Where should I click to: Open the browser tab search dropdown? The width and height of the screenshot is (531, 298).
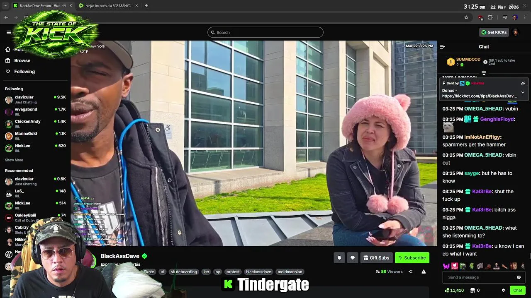[5, 6]
